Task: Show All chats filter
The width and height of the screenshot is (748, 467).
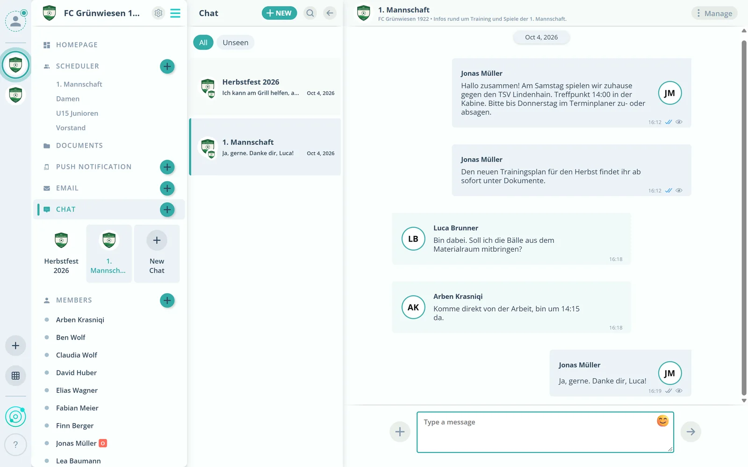Action: tap(203, 42)
